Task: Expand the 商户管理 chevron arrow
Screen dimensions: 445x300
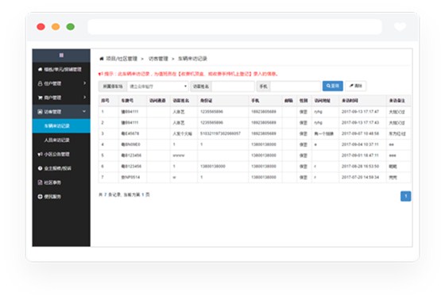Action: pos(84,98)
